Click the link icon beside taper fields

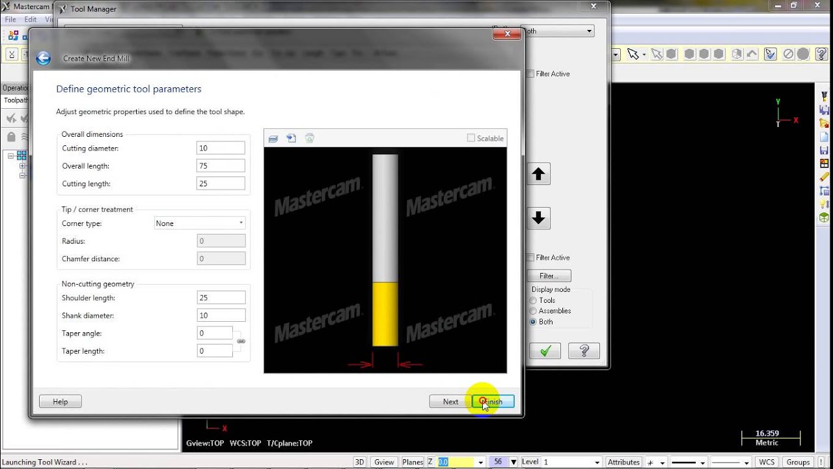241,341
